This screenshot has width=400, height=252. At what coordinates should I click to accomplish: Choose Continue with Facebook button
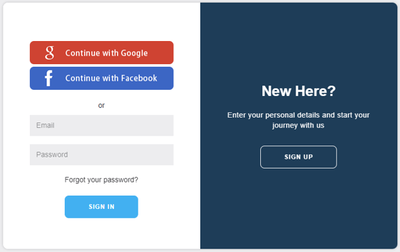102,78
